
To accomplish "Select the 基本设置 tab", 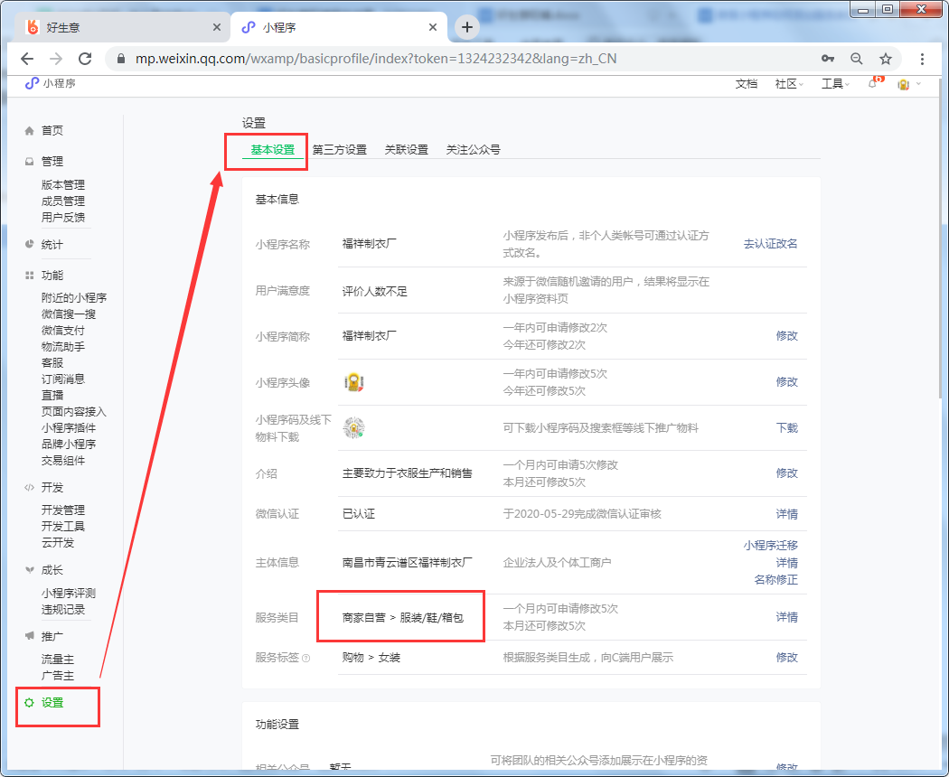I will (x=272, y=150).
